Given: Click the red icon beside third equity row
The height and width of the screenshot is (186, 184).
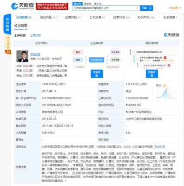Looking at the screenshot, I should (x=169, y=66).
